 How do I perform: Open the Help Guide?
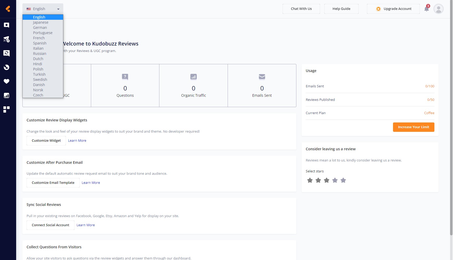341,9
